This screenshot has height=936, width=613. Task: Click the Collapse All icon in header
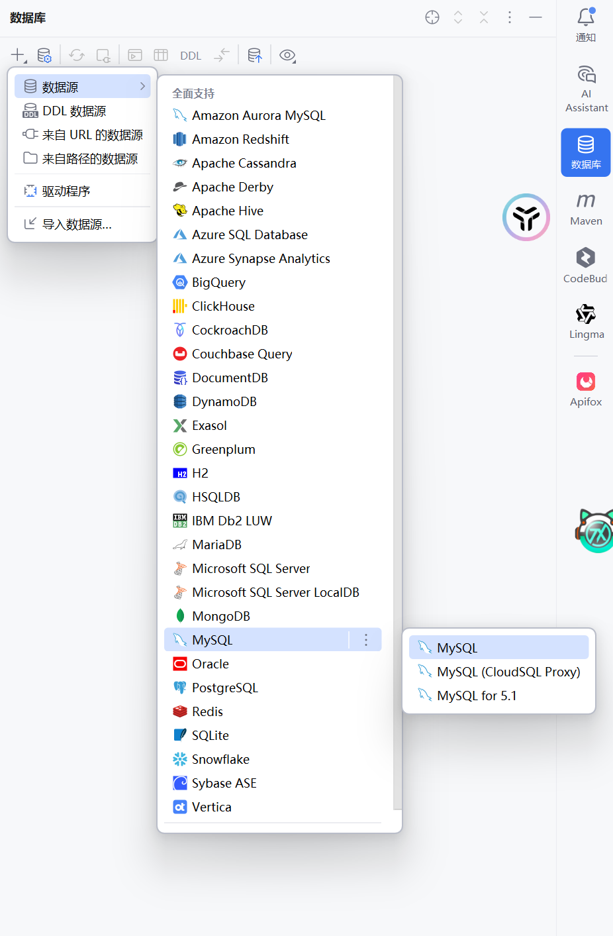484,17
